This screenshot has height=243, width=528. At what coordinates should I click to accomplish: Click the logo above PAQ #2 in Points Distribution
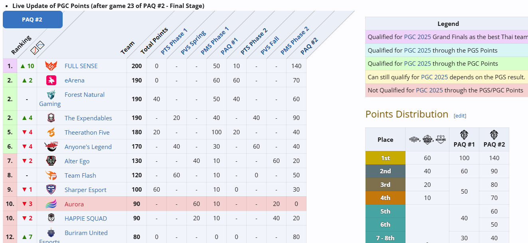(x=494, y=135)
